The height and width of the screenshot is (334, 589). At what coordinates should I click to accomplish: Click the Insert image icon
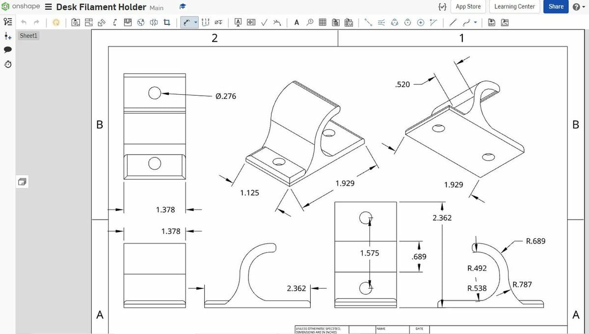[505, 23]
